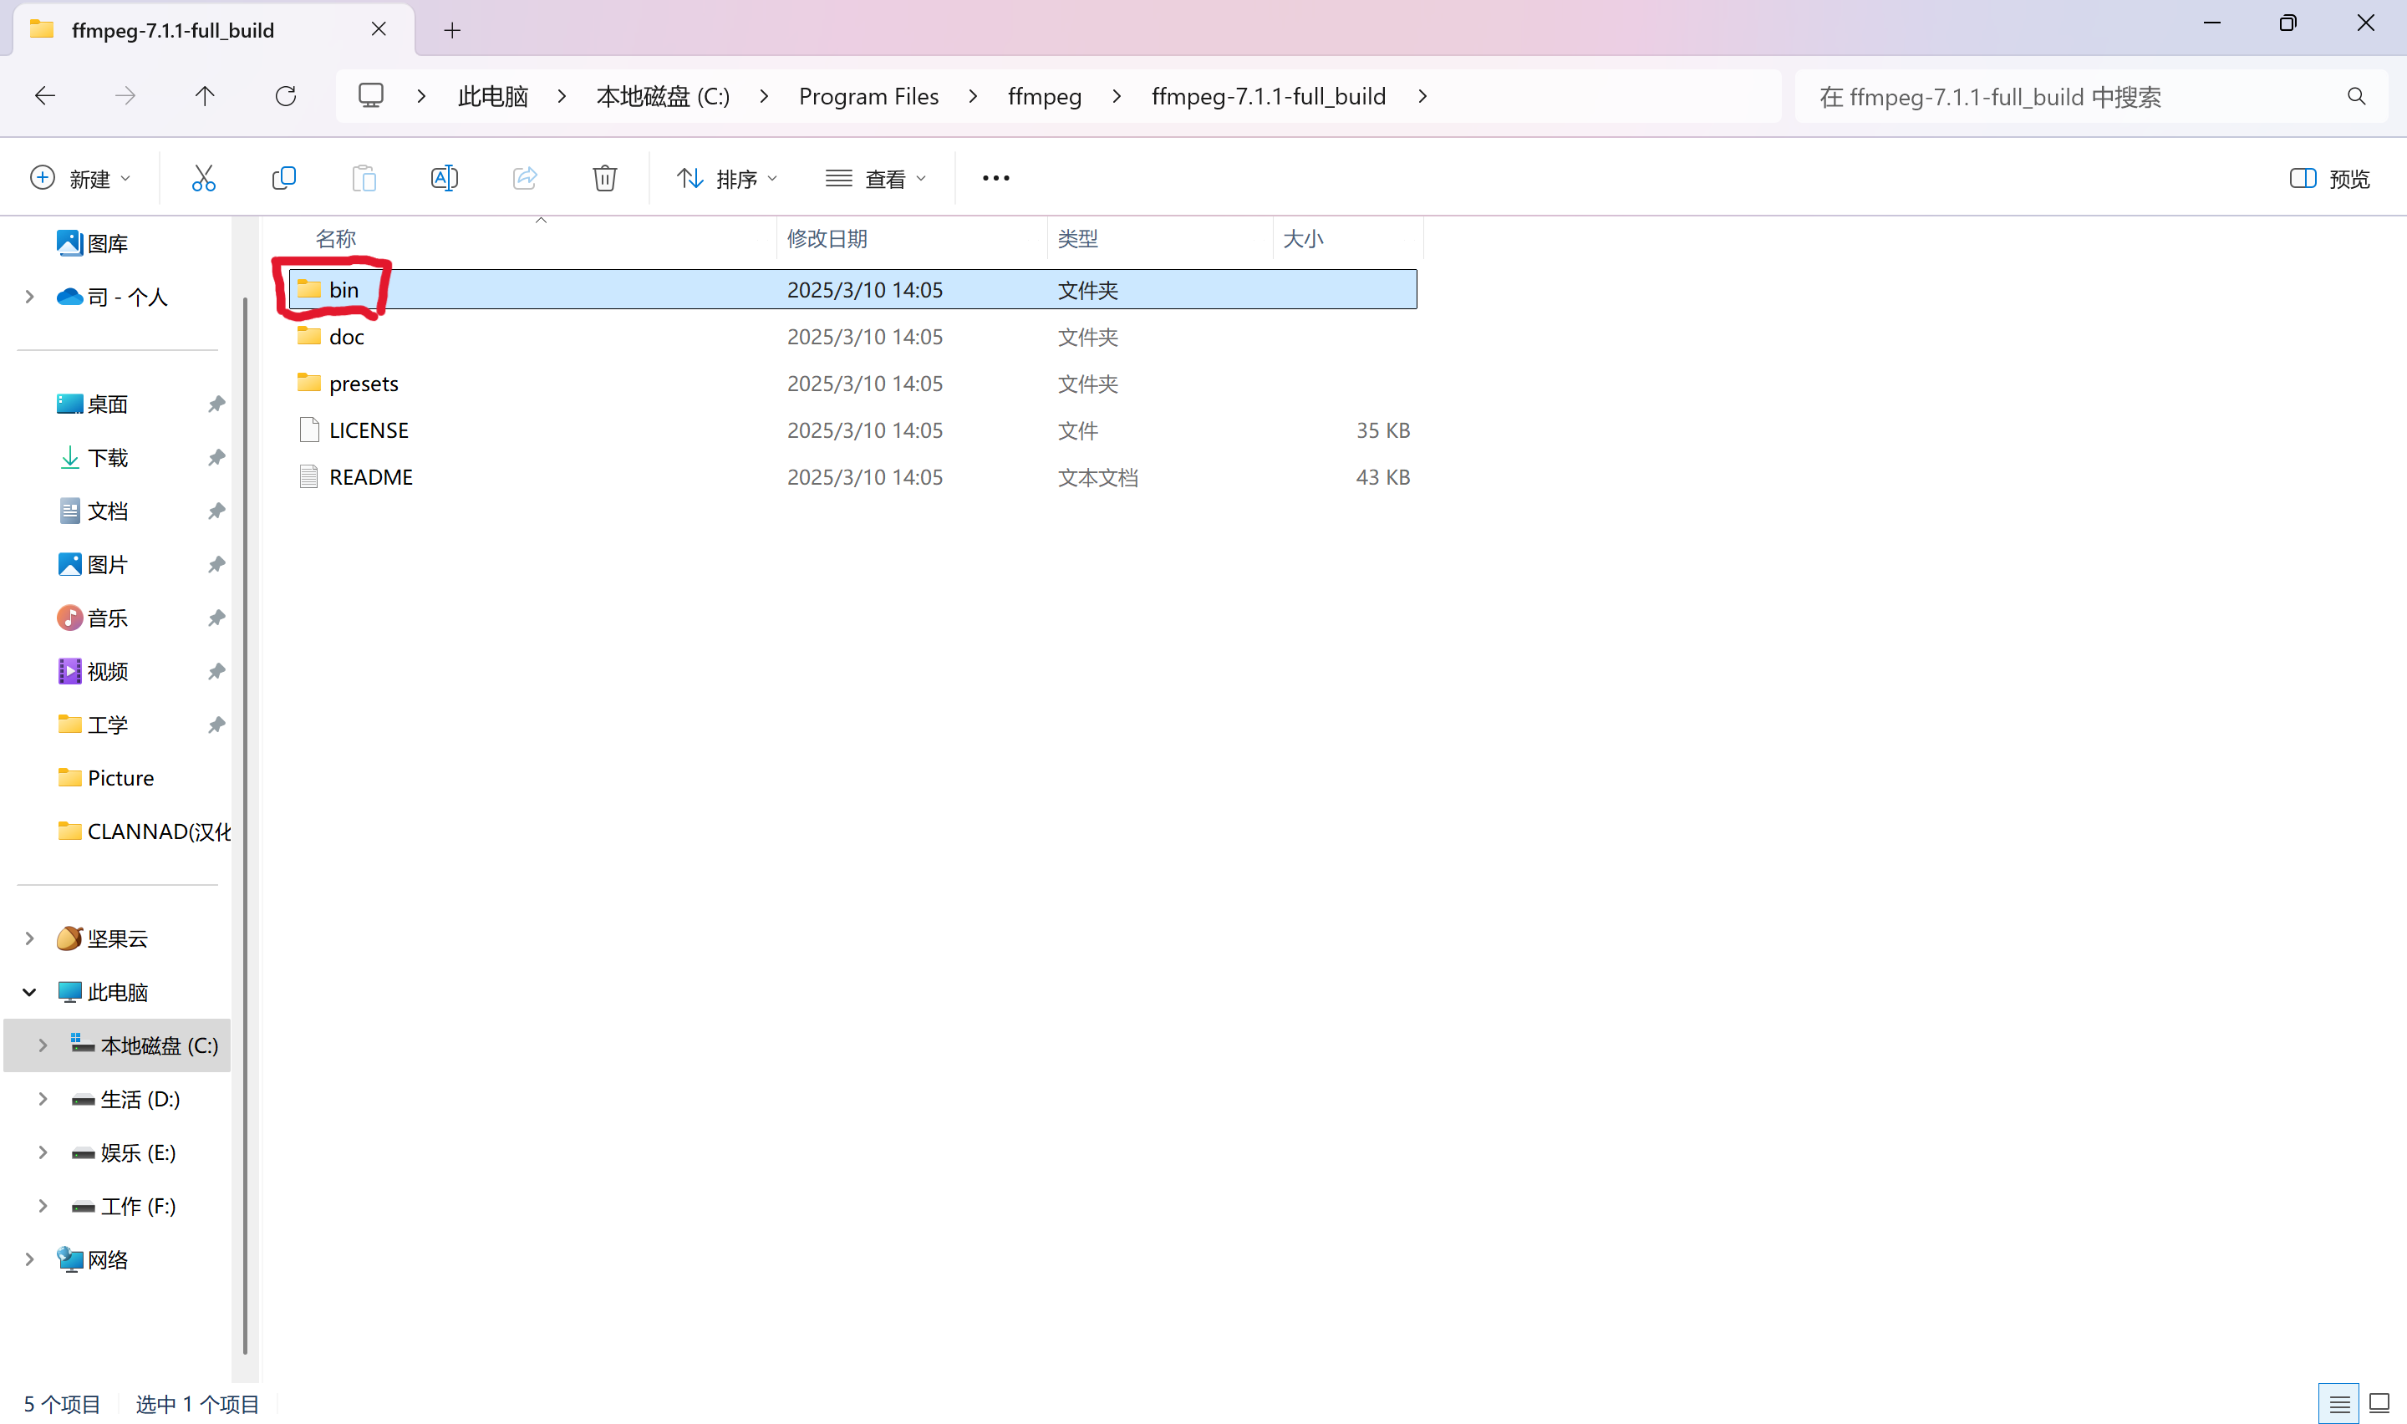Click the Cut scissors icon
The image size is (2407, 1424).
coord(203,179)
